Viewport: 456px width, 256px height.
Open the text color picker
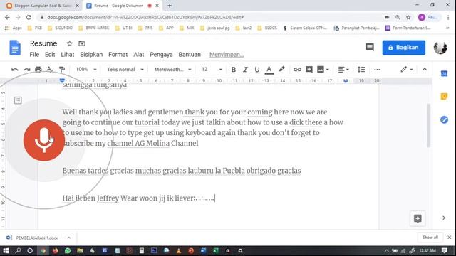tap(269, 70)
